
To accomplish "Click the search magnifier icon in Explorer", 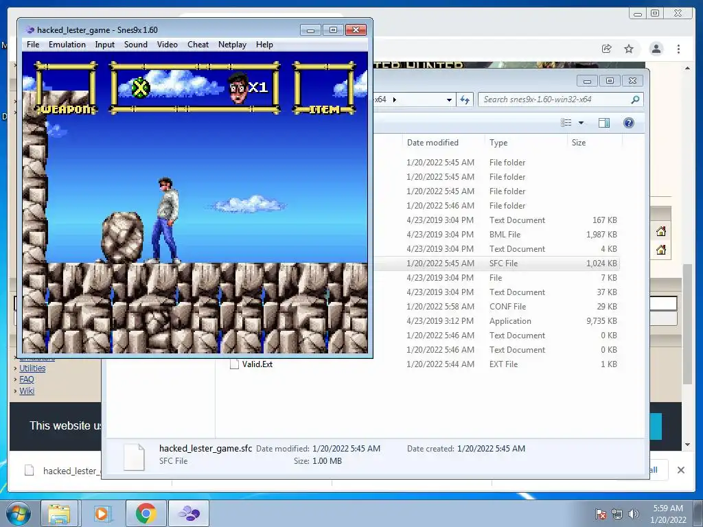I will 635,99.
